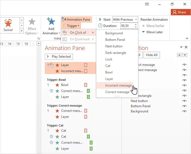The height and width of the screenshot is (154, 191).
Task: Select Dark rectangle in trigger list
Action: (116, 53)
